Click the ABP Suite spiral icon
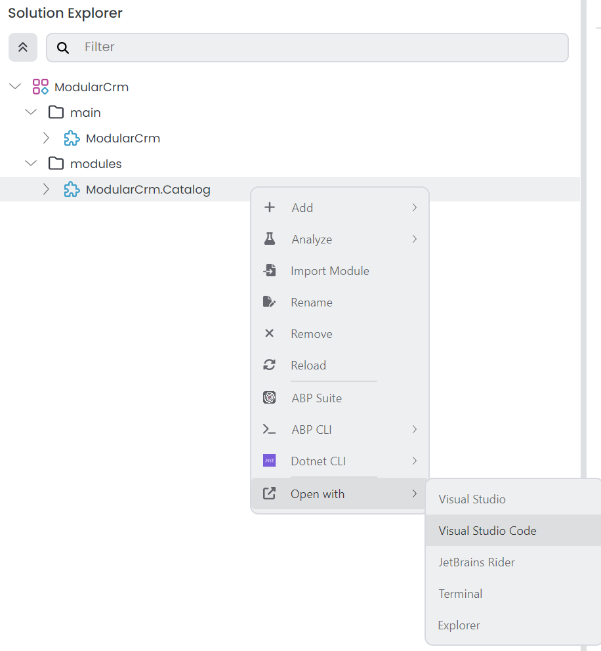This screenshot has height=651, width=601. [269, 398]
